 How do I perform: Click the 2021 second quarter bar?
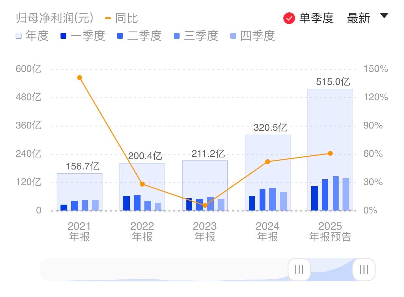pos(74,206)
